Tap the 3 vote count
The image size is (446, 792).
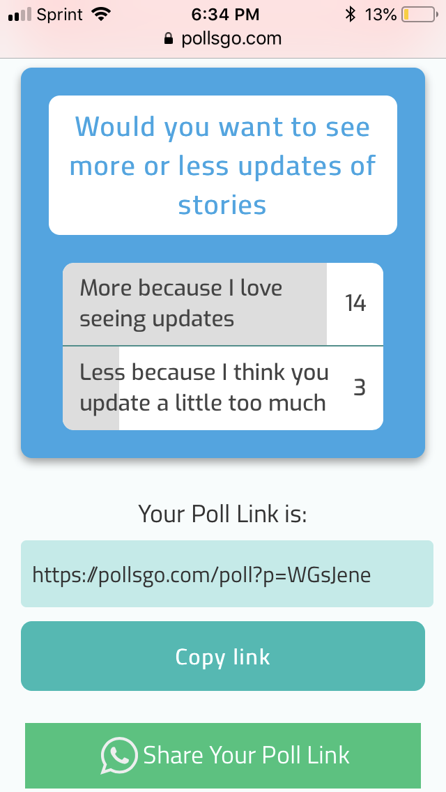point(359,388)
